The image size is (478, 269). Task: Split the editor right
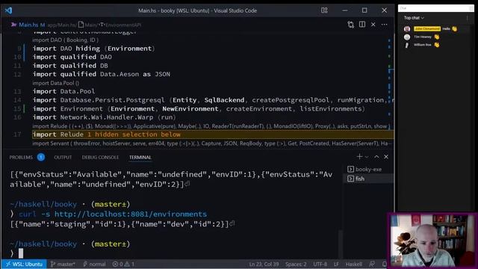(362, 25)
